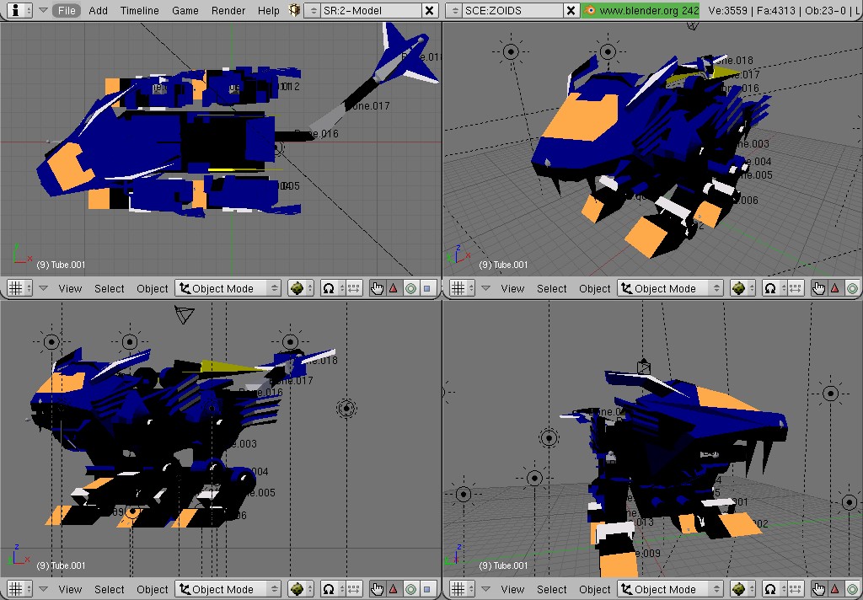
Task: Toggle 3D manipulator hand in top-right viewport
Action: point(819,288)
